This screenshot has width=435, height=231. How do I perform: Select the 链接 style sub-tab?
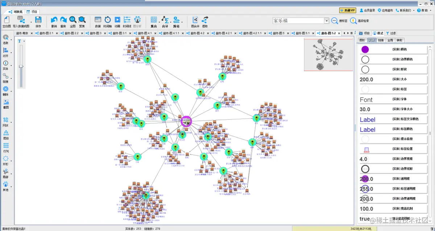tap(381, 40)
